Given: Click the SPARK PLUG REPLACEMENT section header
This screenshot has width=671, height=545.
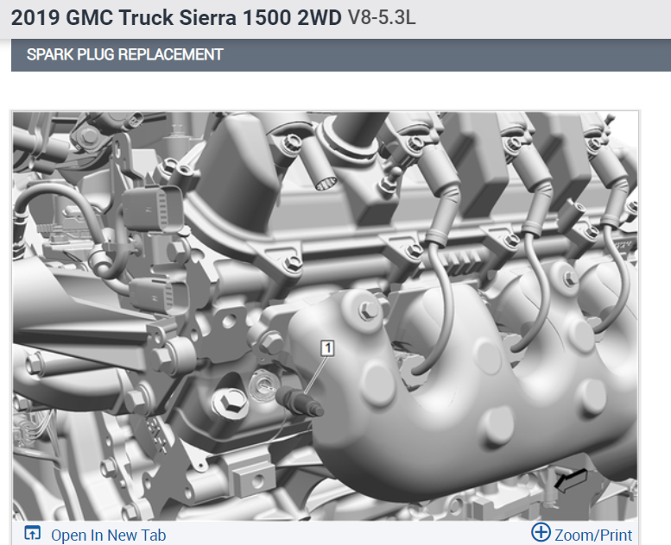Looking at the screenshot, I should pyautogui.click(x=341, y=54).
